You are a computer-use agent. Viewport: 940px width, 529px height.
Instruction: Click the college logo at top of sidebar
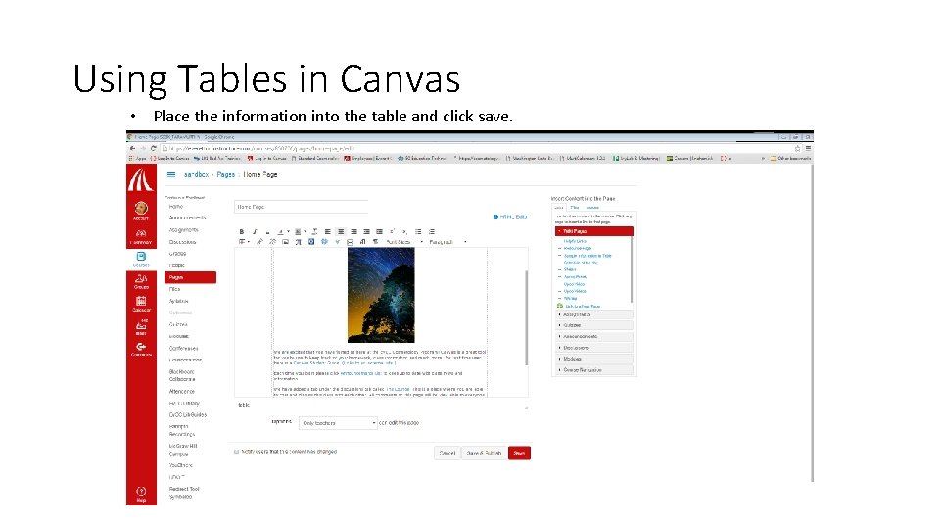click(141, 180)
